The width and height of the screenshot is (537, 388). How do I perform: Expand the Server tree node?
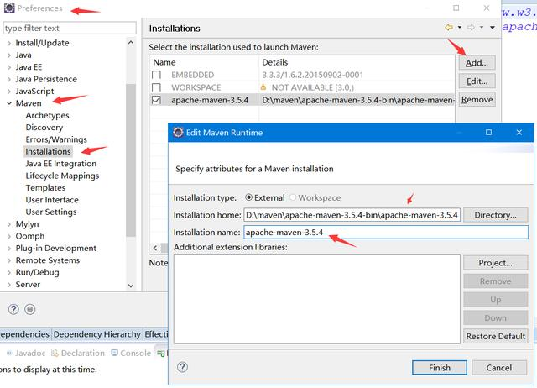9,285
